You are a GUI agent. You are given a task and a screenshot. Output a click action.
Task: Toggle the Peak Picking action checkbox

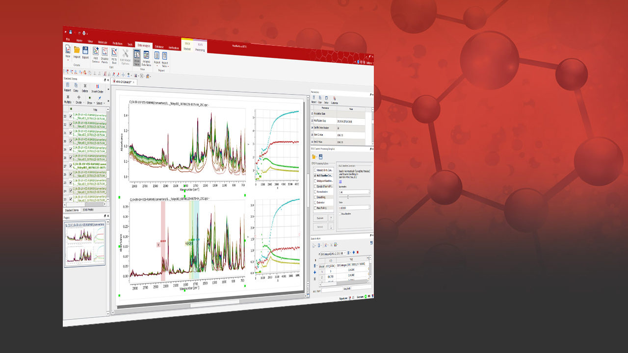(x=315, y=208)
